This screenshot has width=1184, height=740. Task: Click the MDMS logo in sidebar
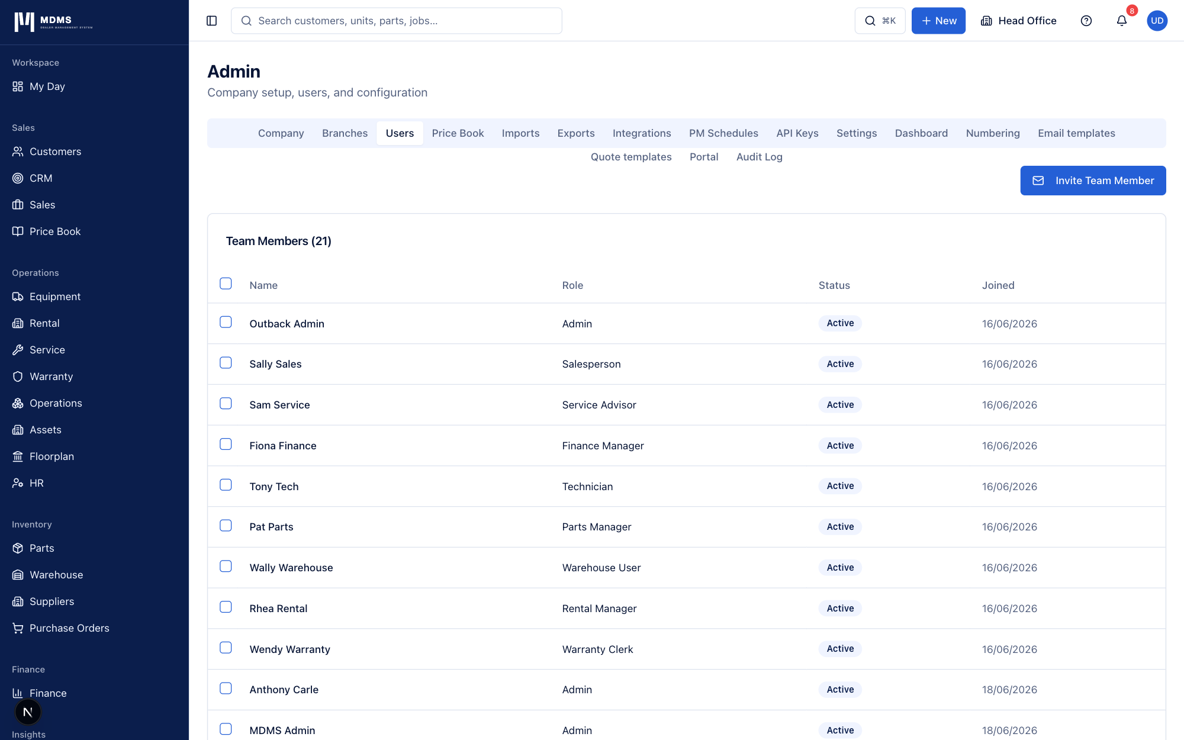click(53, 21)
